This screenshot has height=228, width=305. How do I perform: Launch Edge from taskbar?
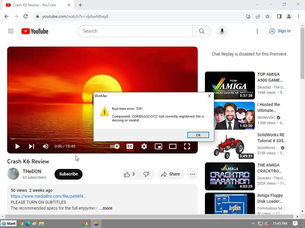coord(28,224)
